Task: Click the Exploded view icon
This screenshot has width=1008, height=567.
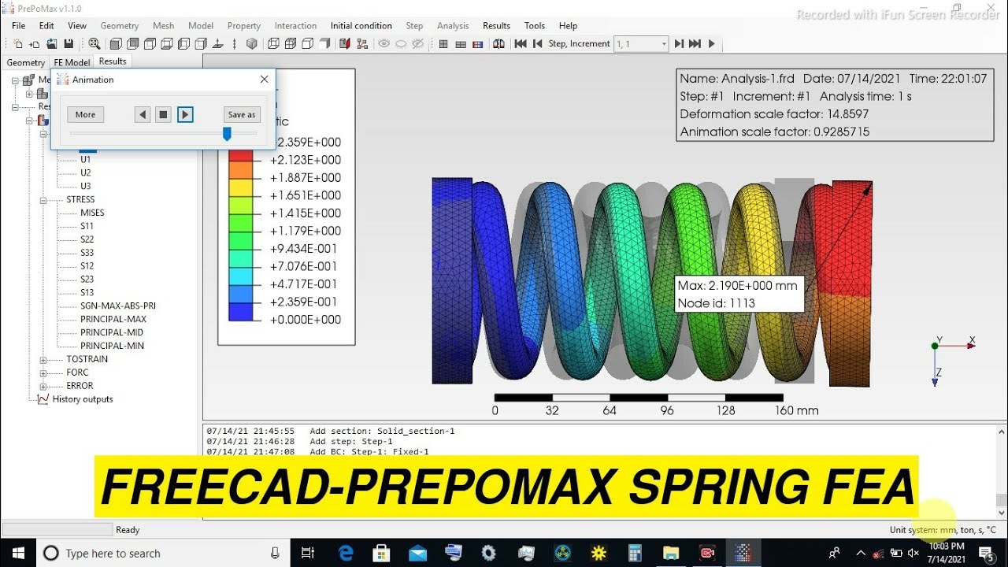Action: 362,44
